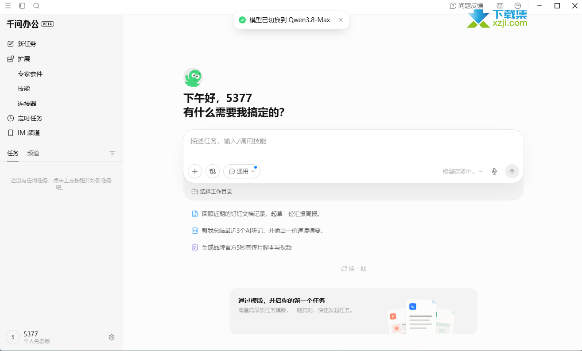Click the template documents illustration

coord(421,316)
